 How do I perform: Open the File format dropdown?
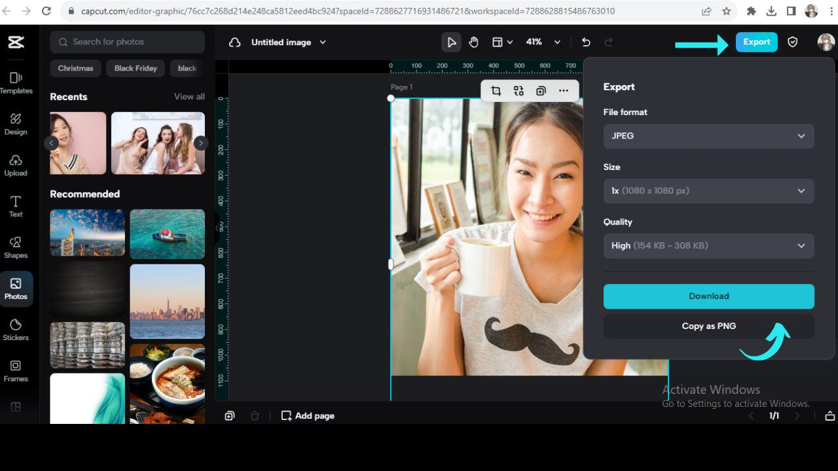click(x=708, y=136)
